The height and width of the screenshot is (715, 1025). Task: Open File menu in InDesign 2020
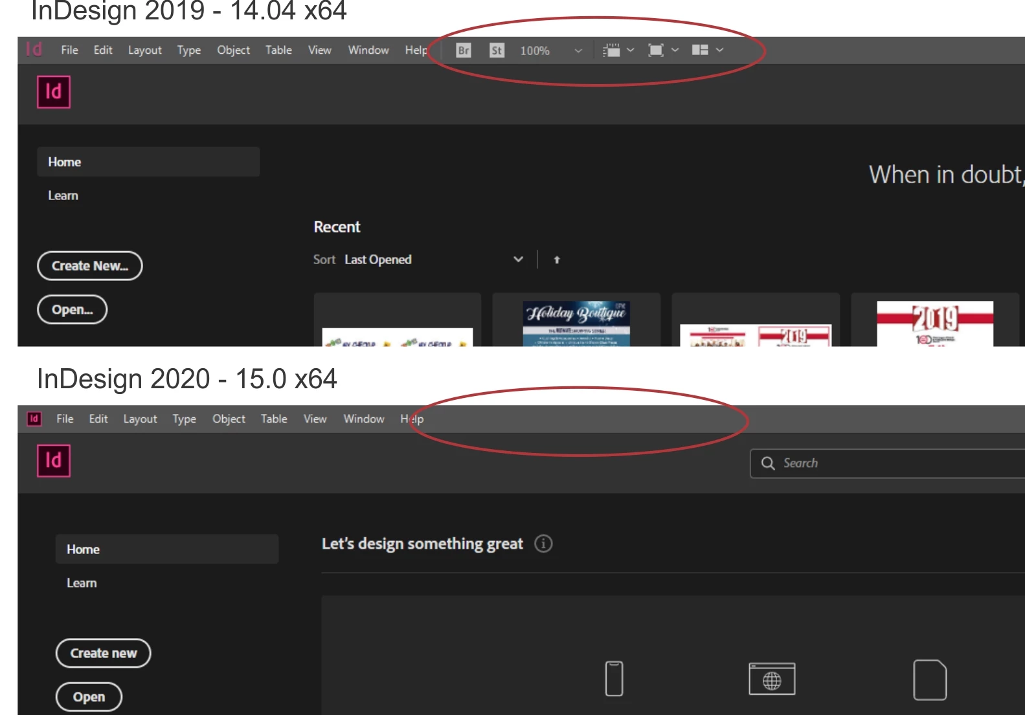click(x=65, y=419)
